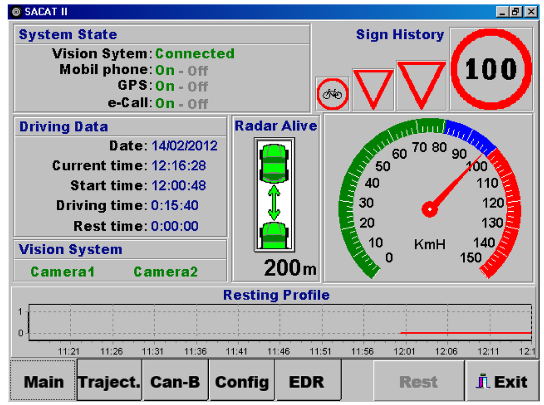Click the green double arrow between the cars
Viewport: 544px width, 405px height.
(x=274, y=202)
